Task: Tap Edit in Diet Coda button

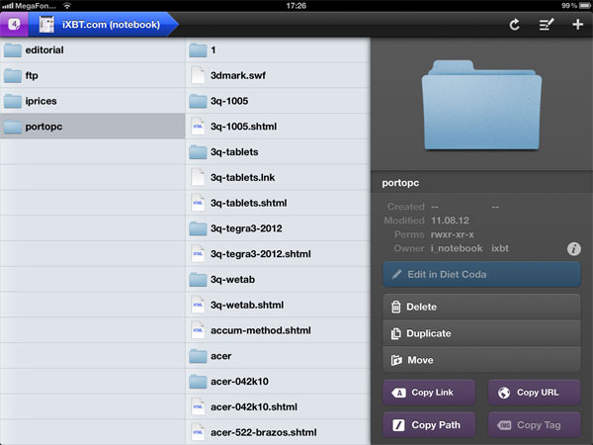Action: click(482, 274)
